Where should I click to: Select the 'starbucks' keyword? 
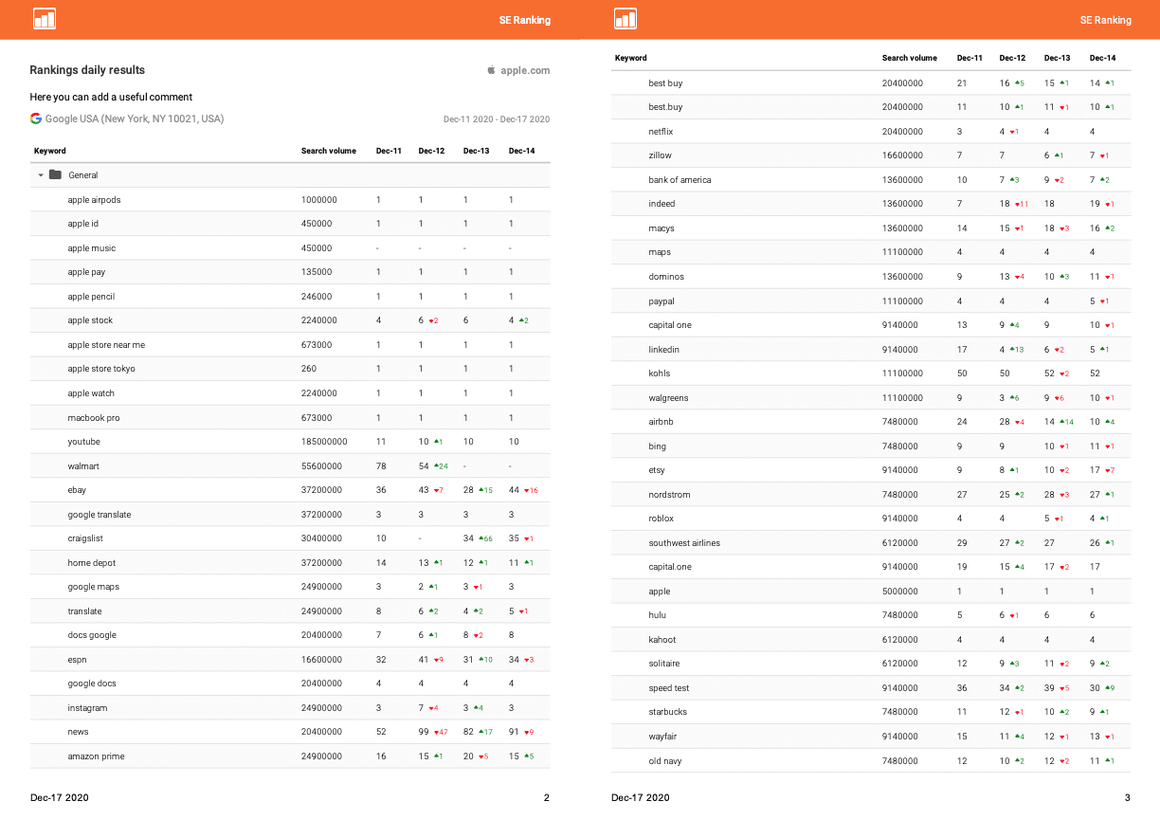pyautogui.click(x=668, y=712)
